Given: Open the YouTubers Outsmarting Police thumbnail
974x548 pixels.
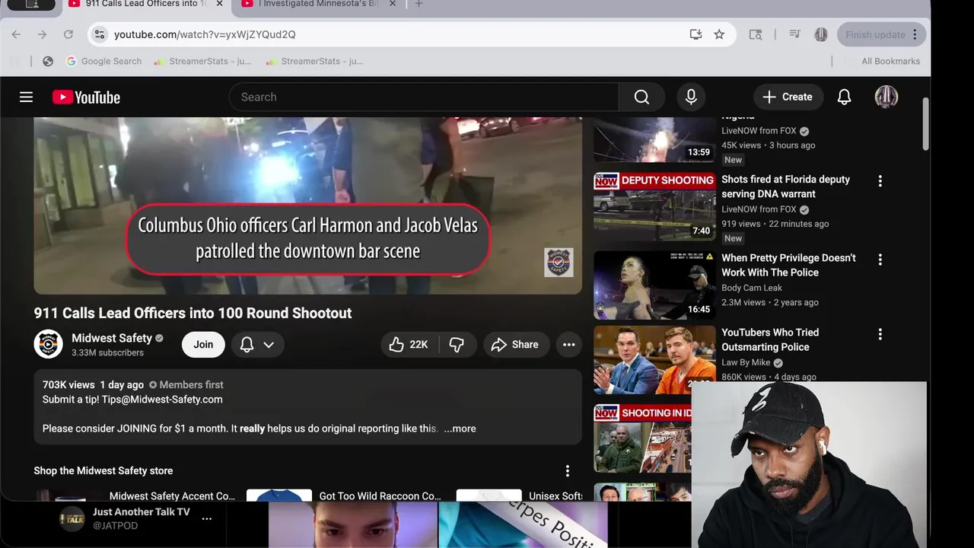Looking at the screenshot, I should pos(654,359).
